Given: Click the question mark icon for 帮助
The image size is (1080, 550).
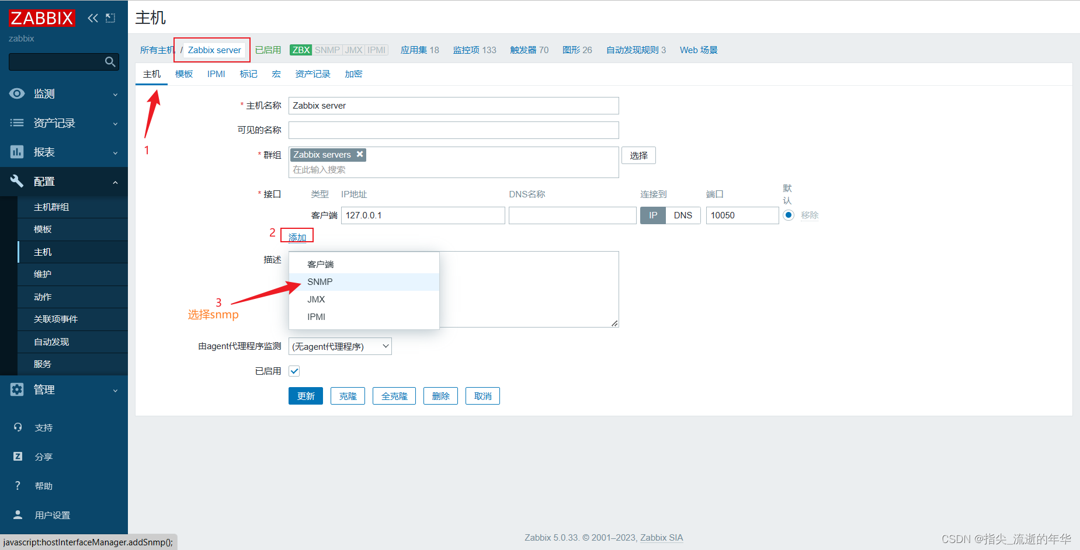Looking at the screenshot, I should point(18,486).
